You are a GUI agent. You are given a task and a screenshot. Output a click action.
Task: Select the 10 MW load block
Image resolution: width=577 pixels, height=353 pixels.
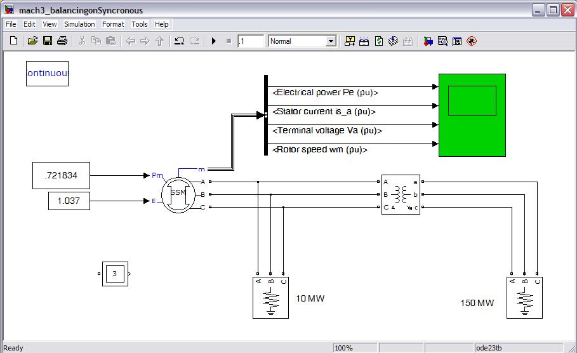click(x=270, y=298)
